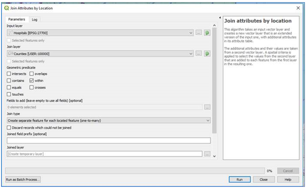The image size is (306, 189).
Task: Check Discard records which could not be joined
Action: click(9, 128)
